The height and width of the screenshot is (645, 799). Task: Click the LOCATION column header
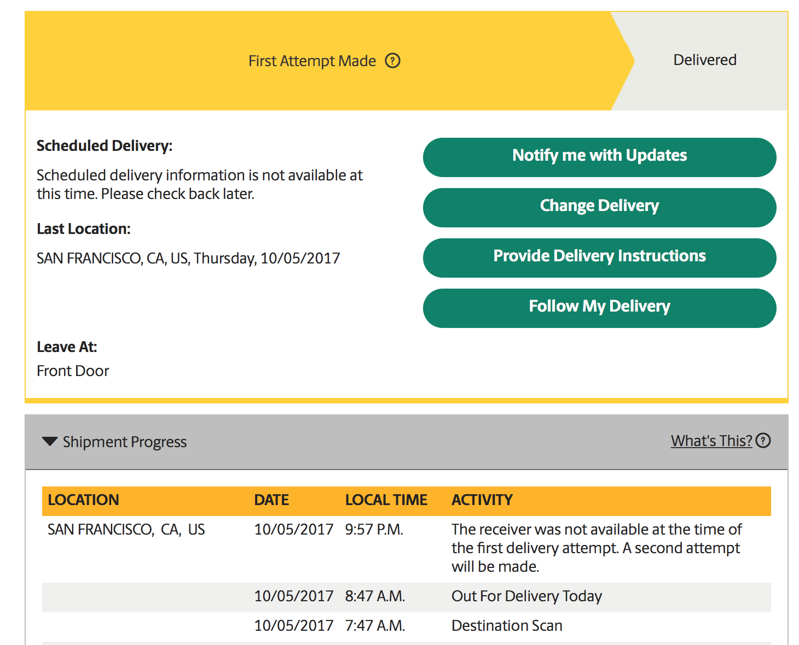[x=83, y=500]
